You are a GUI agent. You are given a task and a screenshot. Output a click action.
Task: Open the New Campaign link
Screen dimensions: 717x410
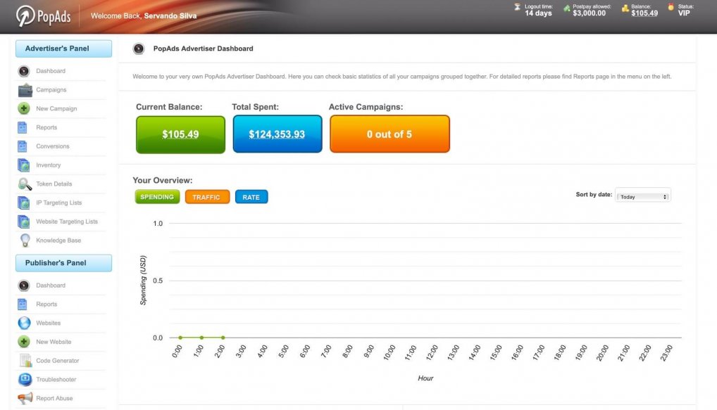tap(56, 109)
